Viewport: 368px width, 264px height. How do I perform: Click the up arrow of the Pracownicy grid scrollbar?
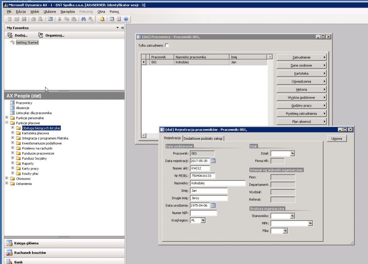(270, 57)
